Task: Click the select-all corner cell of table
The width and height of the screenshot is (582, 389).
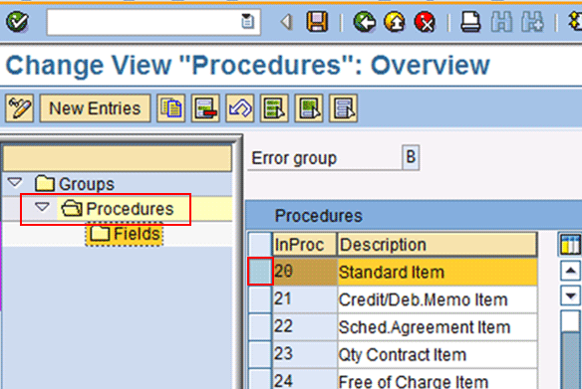Action: [x=260, y=245]
